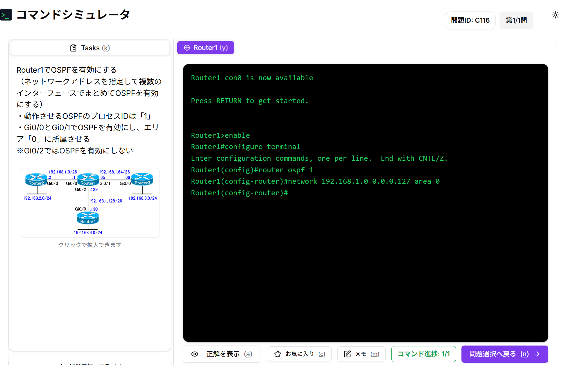The height and width of the screenshot is (365, 562).
Task: Select the Router1 (y) terminal tab
Action: tap(205, 48)
